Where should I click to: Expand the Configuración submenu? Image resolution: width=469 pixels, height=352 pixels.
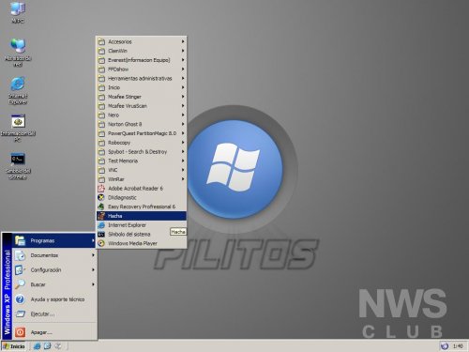point(54,269)
